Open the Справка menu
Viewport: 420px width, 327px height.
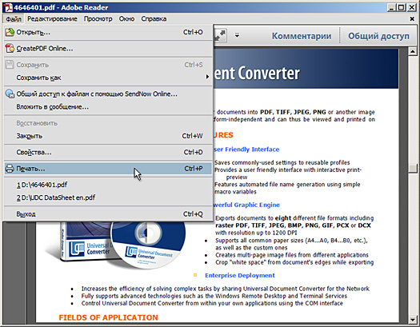[154, 18]
